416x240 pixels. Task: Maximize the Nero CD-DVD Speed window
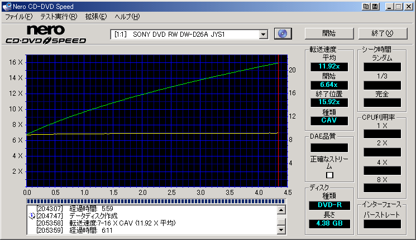[399, 7]
